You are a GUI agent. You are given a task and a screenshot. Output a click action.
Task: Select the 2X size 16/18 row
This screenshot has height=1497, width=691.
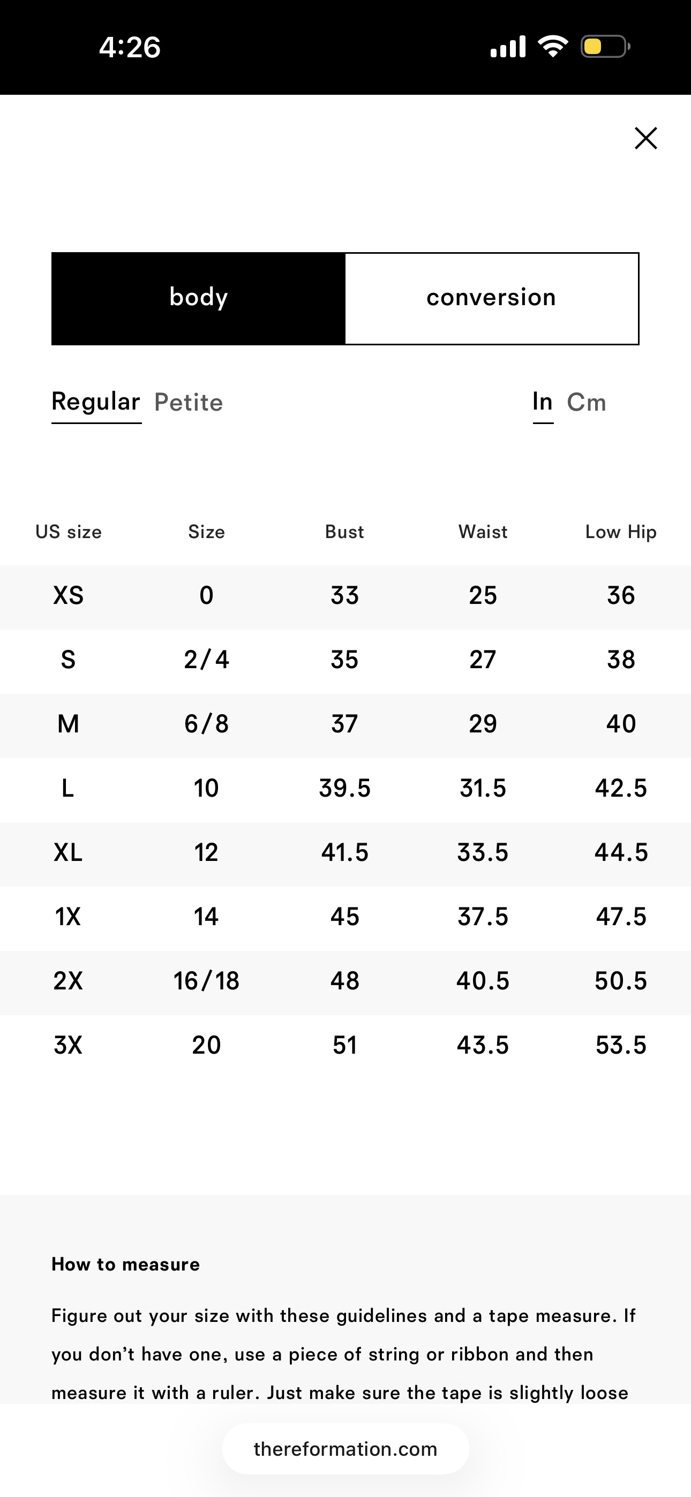345,982
